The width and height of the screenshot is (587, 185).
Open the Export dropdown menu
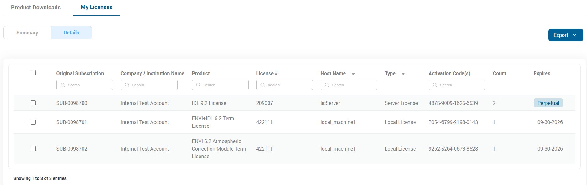[565, 35]
